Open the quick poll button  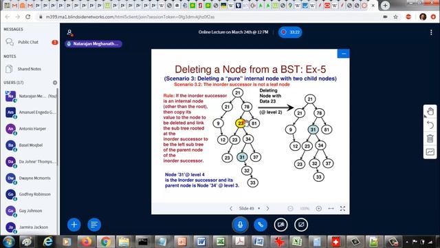point(94,225)
